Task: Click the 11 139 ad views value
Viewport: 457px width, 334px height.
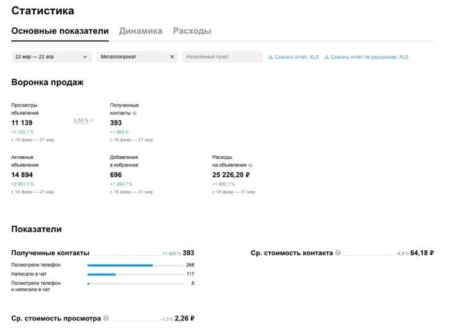Action: (22, 123)
